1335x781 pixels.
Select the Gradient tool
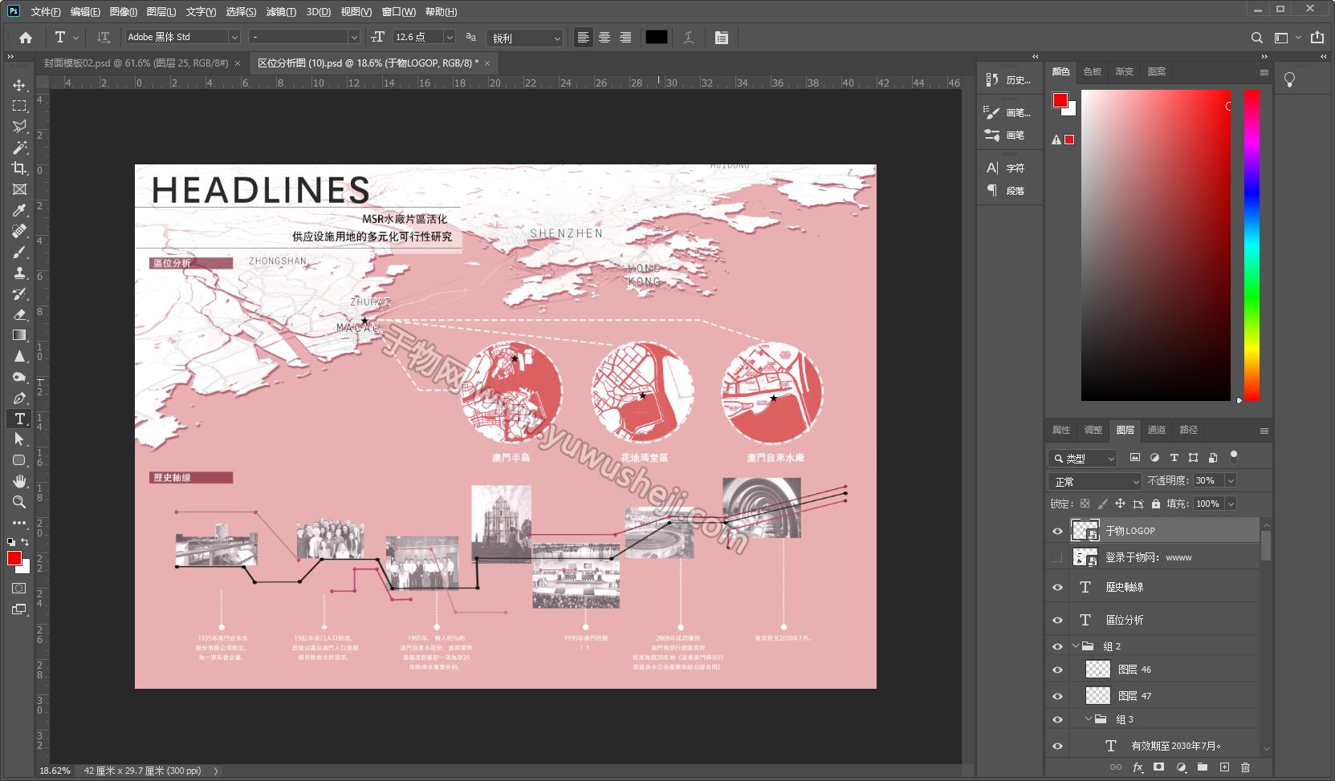coord(19,335)
